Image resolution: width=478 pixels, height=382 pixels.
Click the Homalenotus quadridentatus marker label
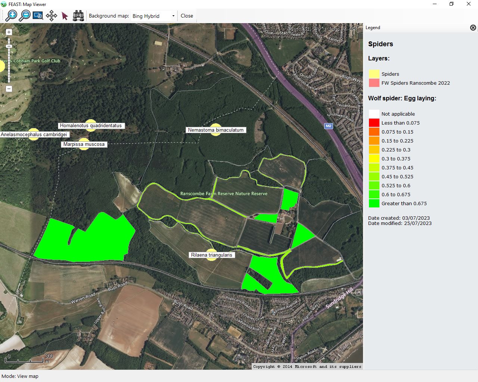point(91,126)
